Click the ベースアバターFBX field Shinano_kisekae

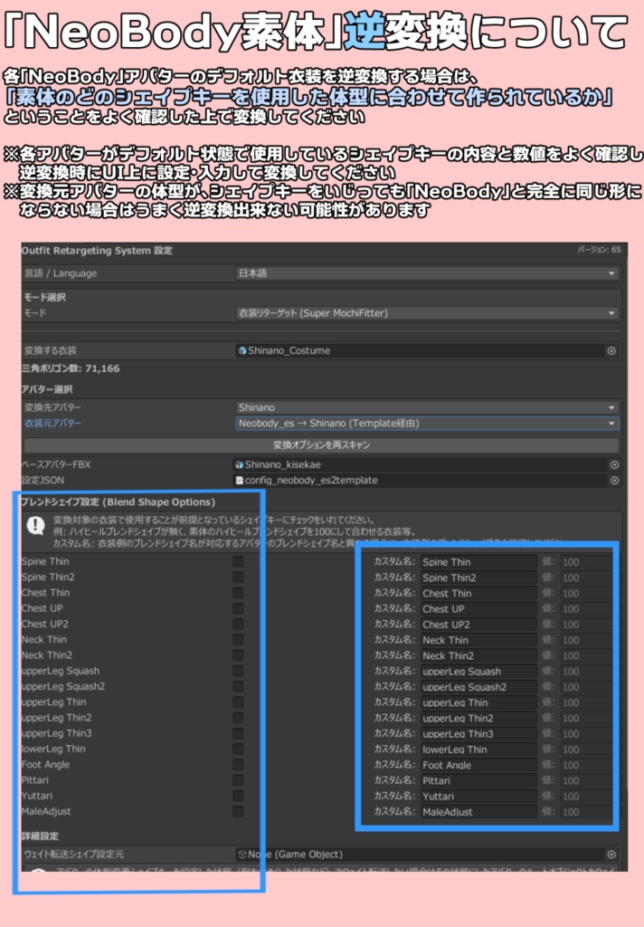coord(427,464)
